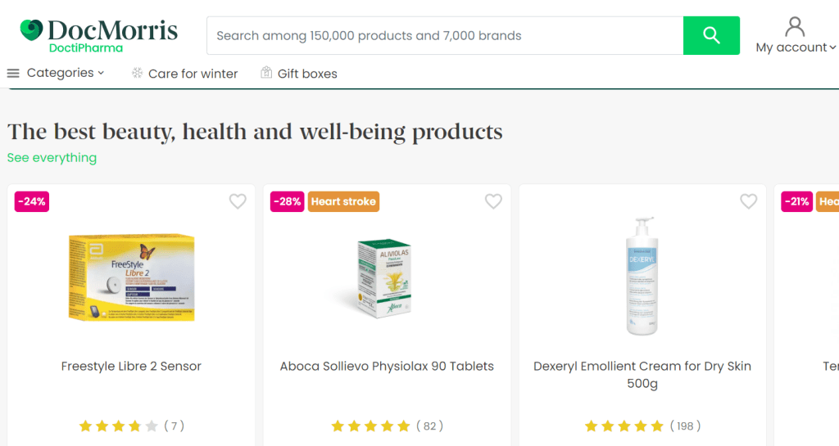Click the snowflake Care for winter icon
Viewport: 839px width, 446px height.
[138, 74]
